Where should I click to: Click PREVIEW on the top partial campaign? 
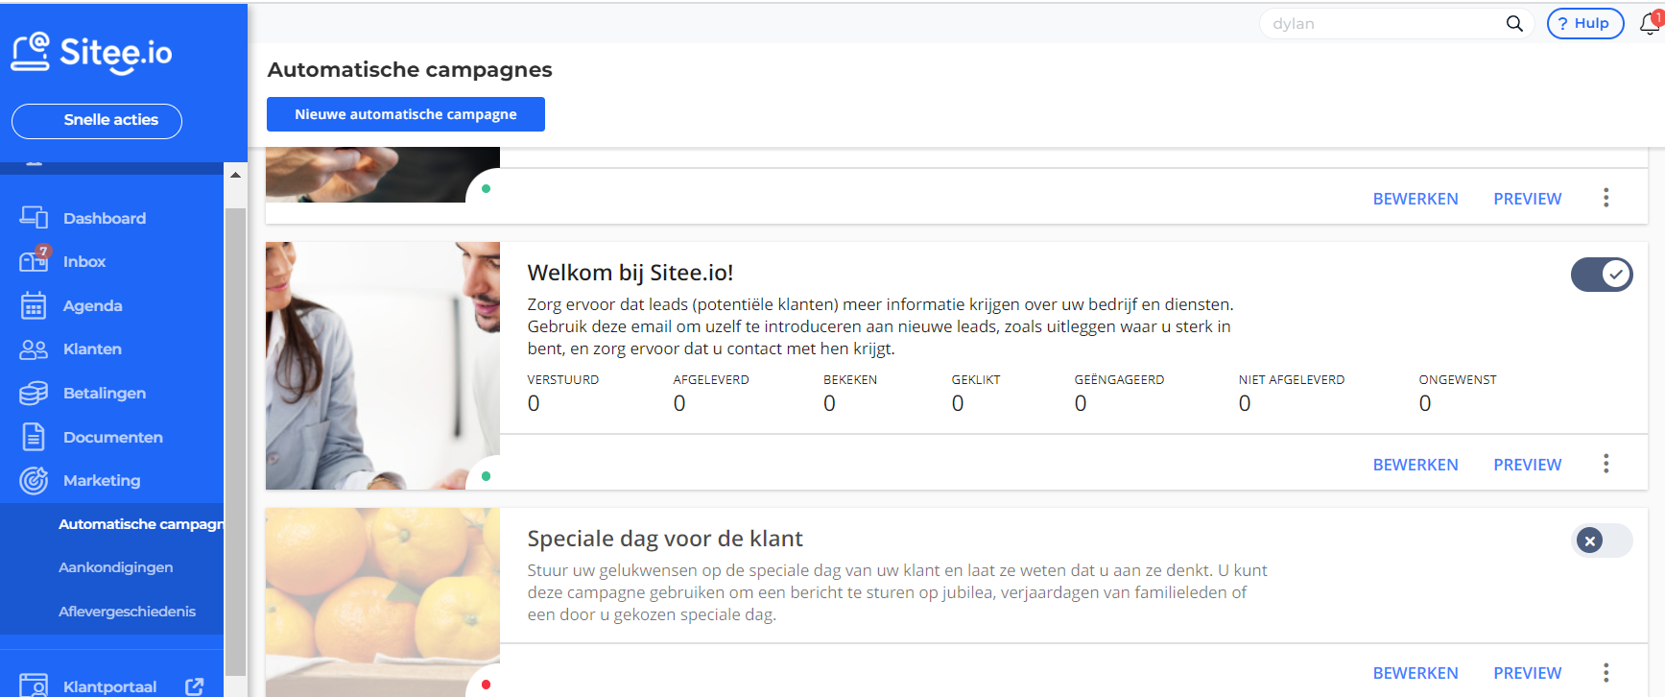1528,199
